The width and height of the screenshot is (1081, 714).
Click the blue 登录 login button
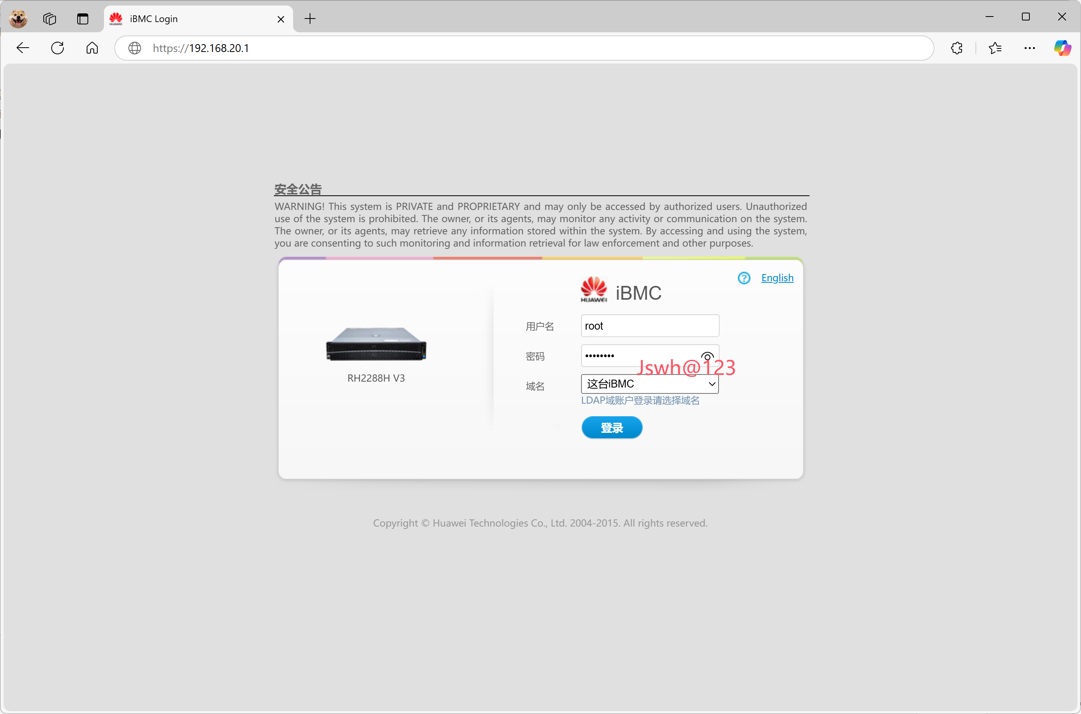pos(611,428)
